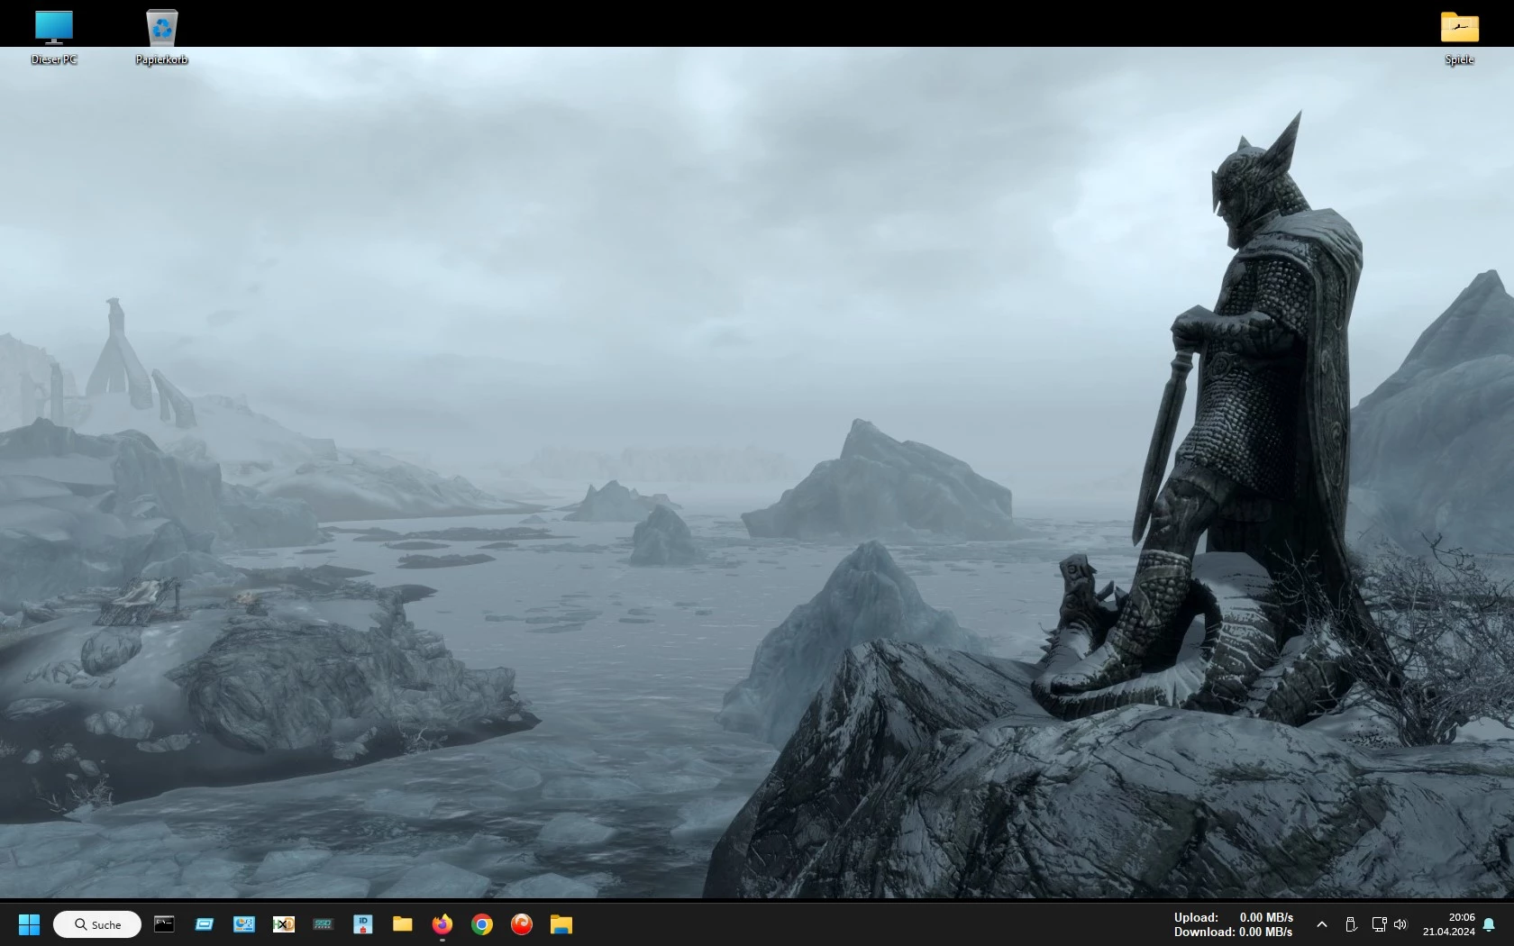Launch the command prompt from taskbar
Screen dimensions: 1514x946
pos(164,924)
